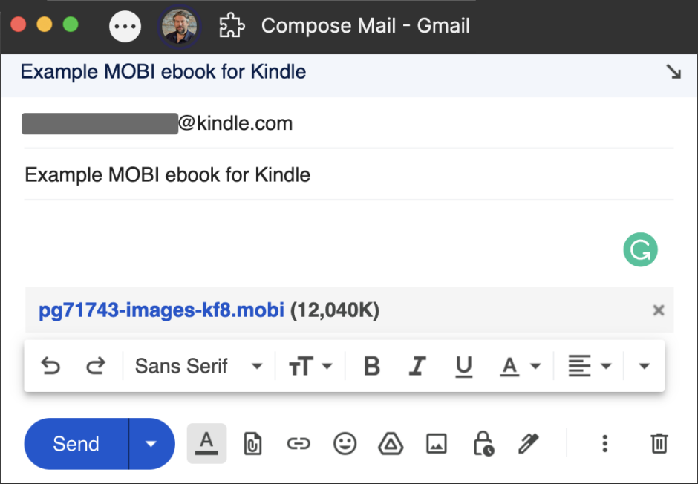The image size is (698, 484).
Task: Insert a file from Google Drive
Action: pos(390,443)
